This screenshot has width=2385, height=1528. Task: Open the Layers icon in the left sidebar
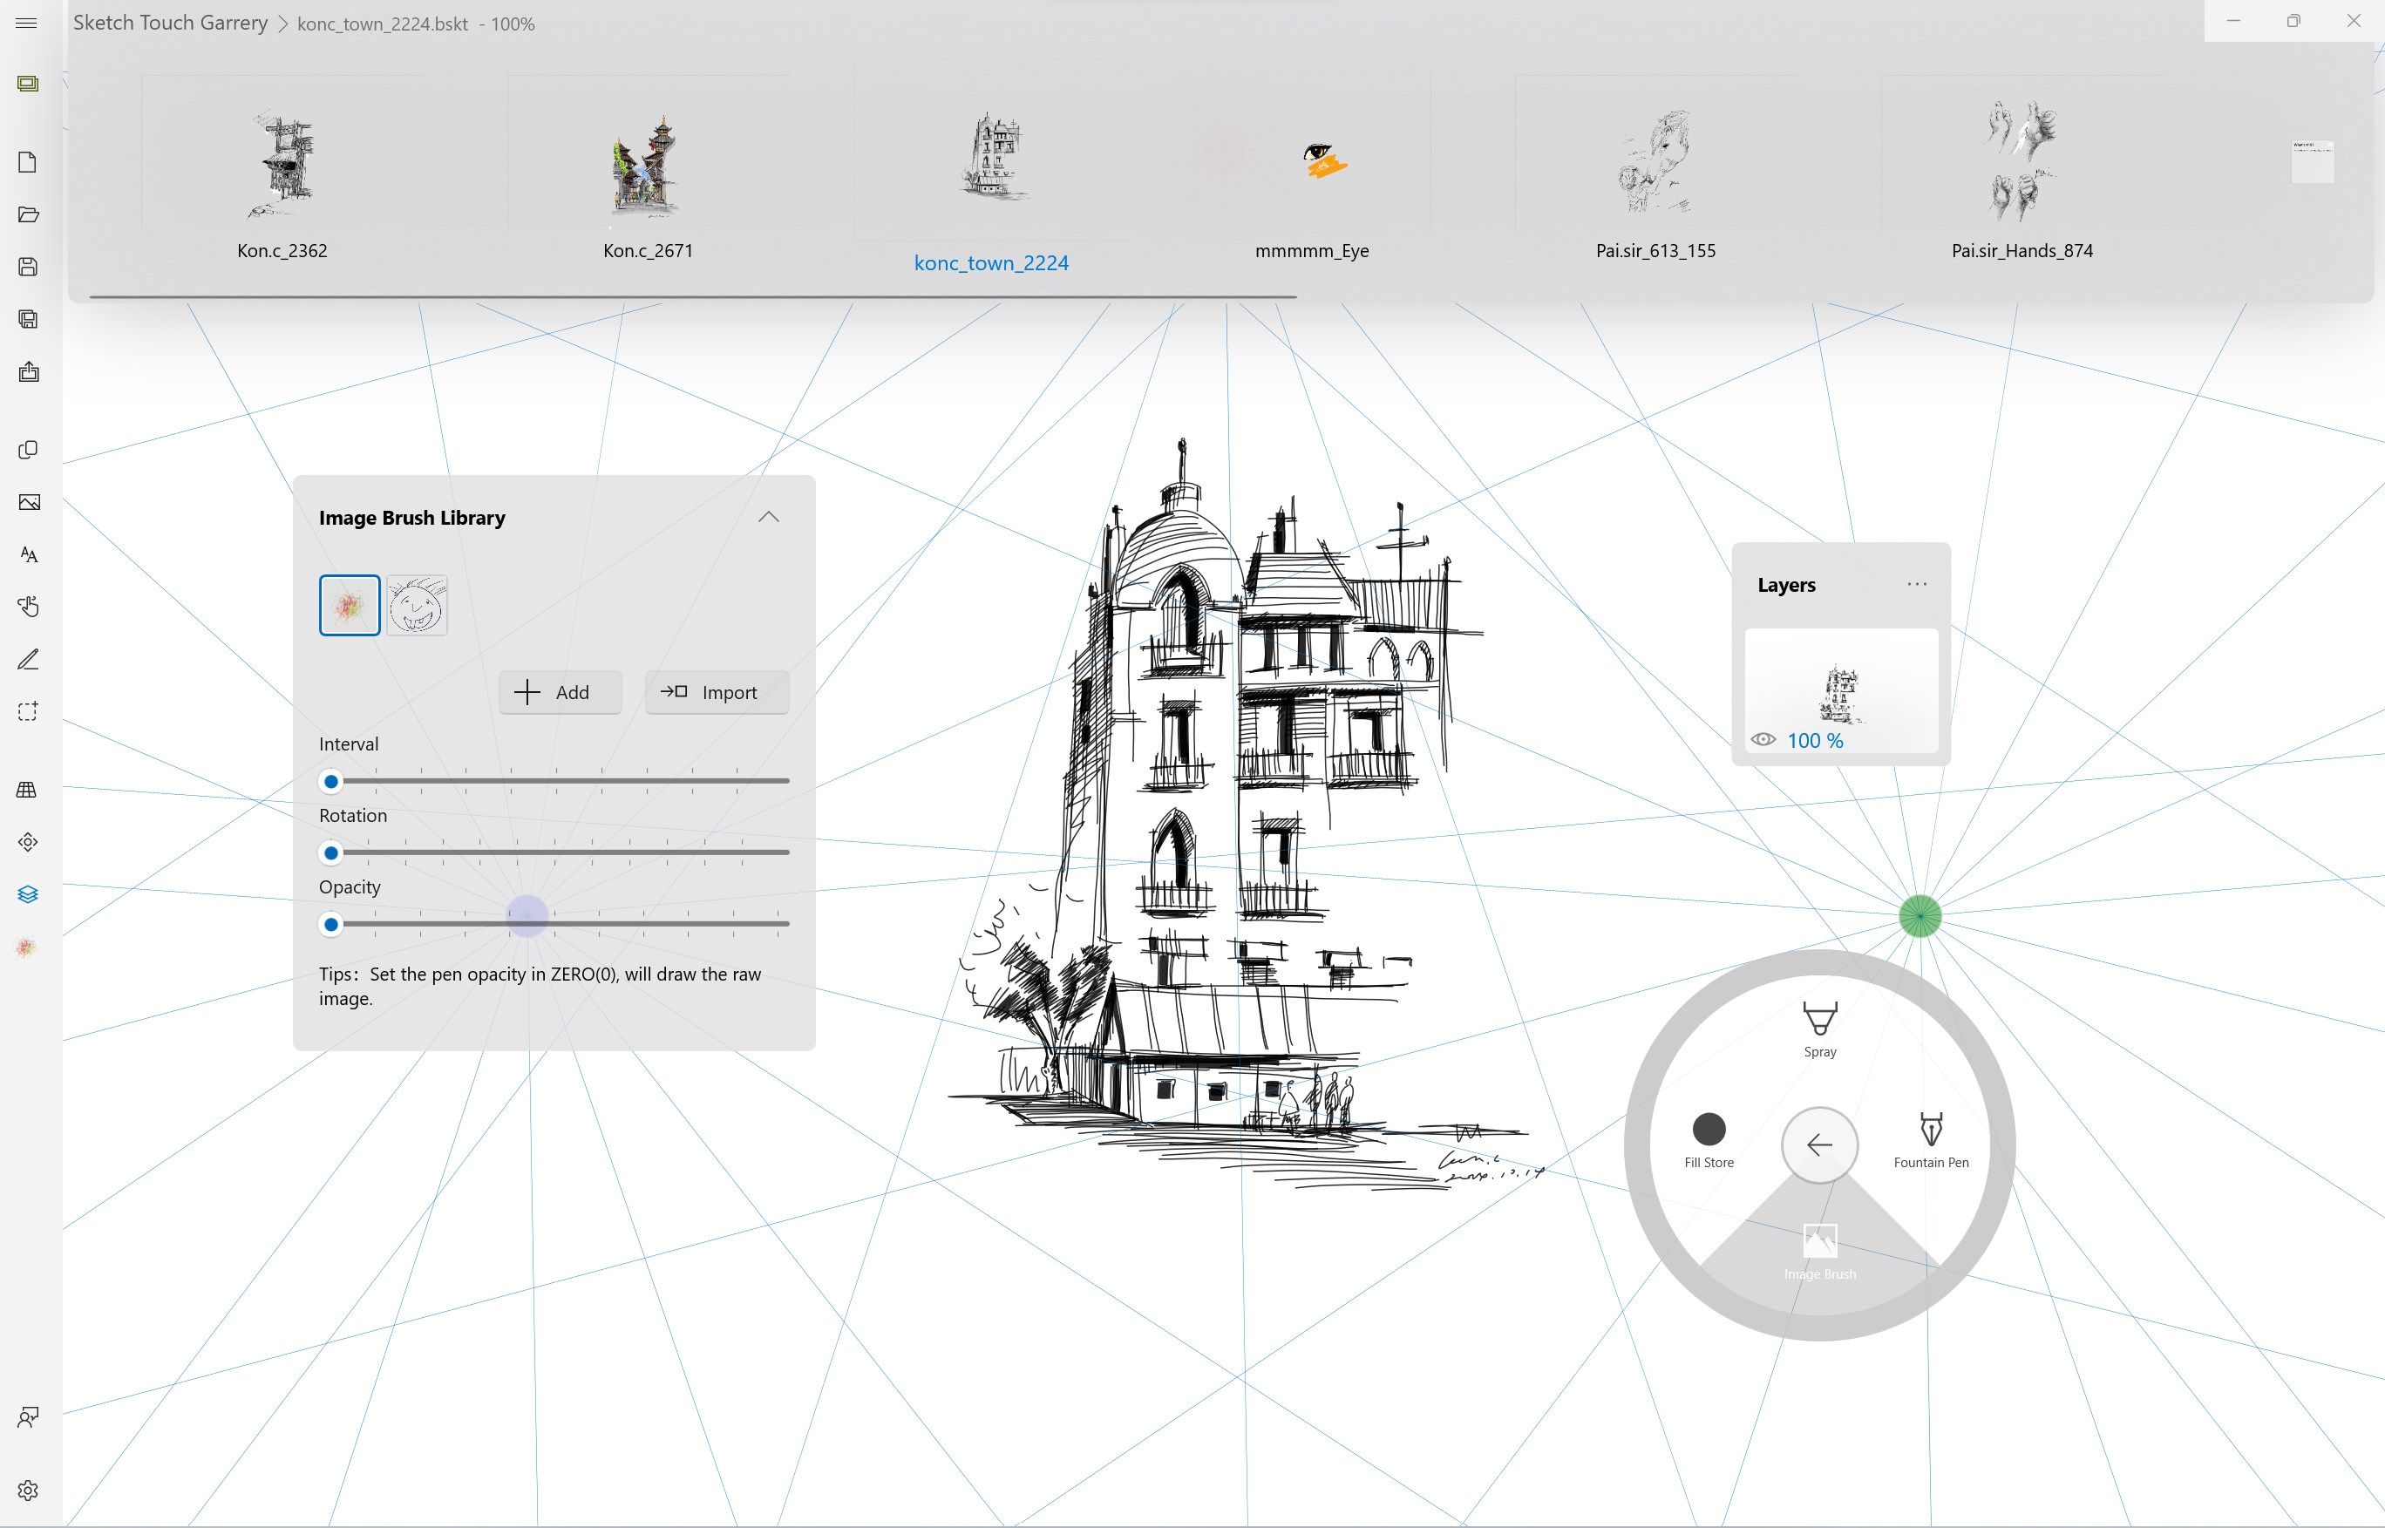(x=28, y=893)
